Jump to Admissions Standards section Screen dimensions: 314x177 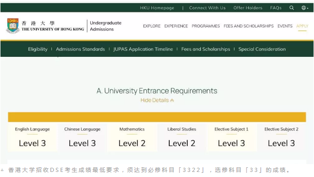click(x=80, y=49)
